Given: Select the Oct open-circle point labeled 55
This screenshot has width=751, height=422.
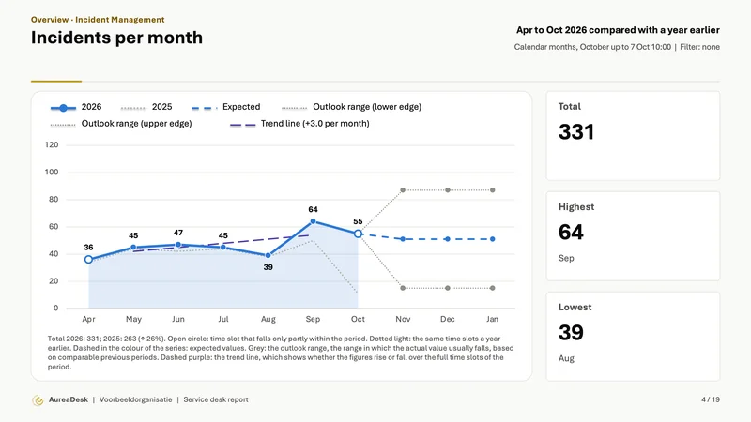Looking at the screenshot, I should [358, 234].
